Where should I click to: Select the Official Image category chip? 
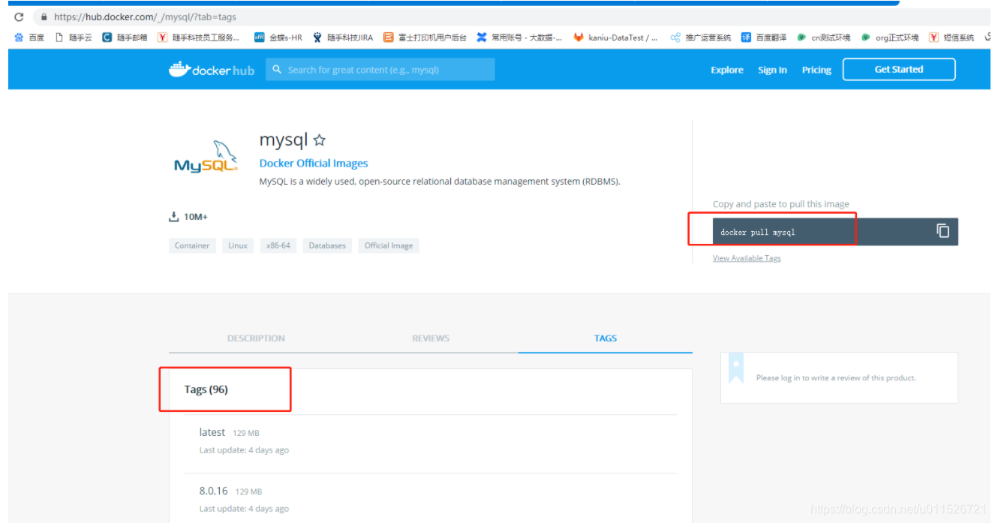coord(389,245)
